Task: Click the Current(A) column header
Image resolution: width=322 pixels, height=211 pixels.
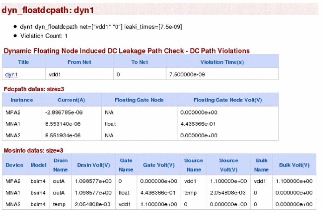Action: pyautogui.click(x=71, y=100)
